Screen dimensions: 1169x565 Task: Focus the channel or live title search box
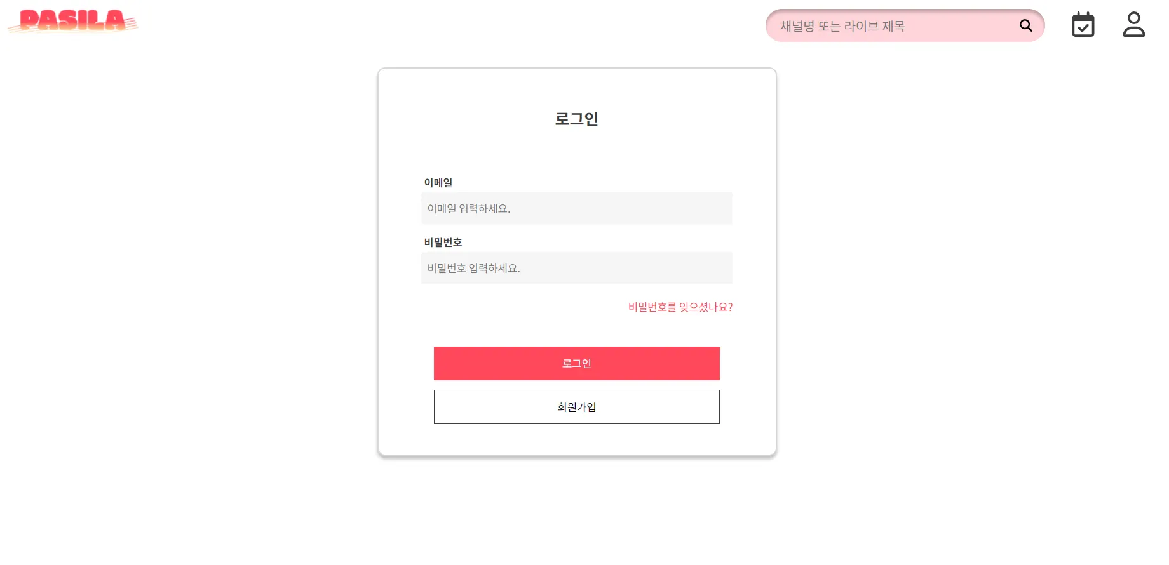(x=889, y=26)
